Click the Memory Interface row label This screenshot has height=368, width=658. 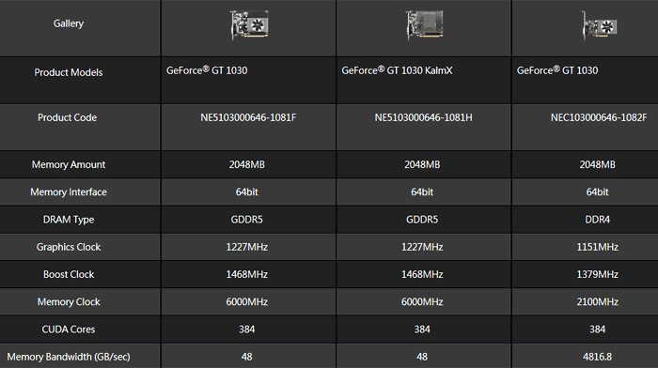pos(69,192)
